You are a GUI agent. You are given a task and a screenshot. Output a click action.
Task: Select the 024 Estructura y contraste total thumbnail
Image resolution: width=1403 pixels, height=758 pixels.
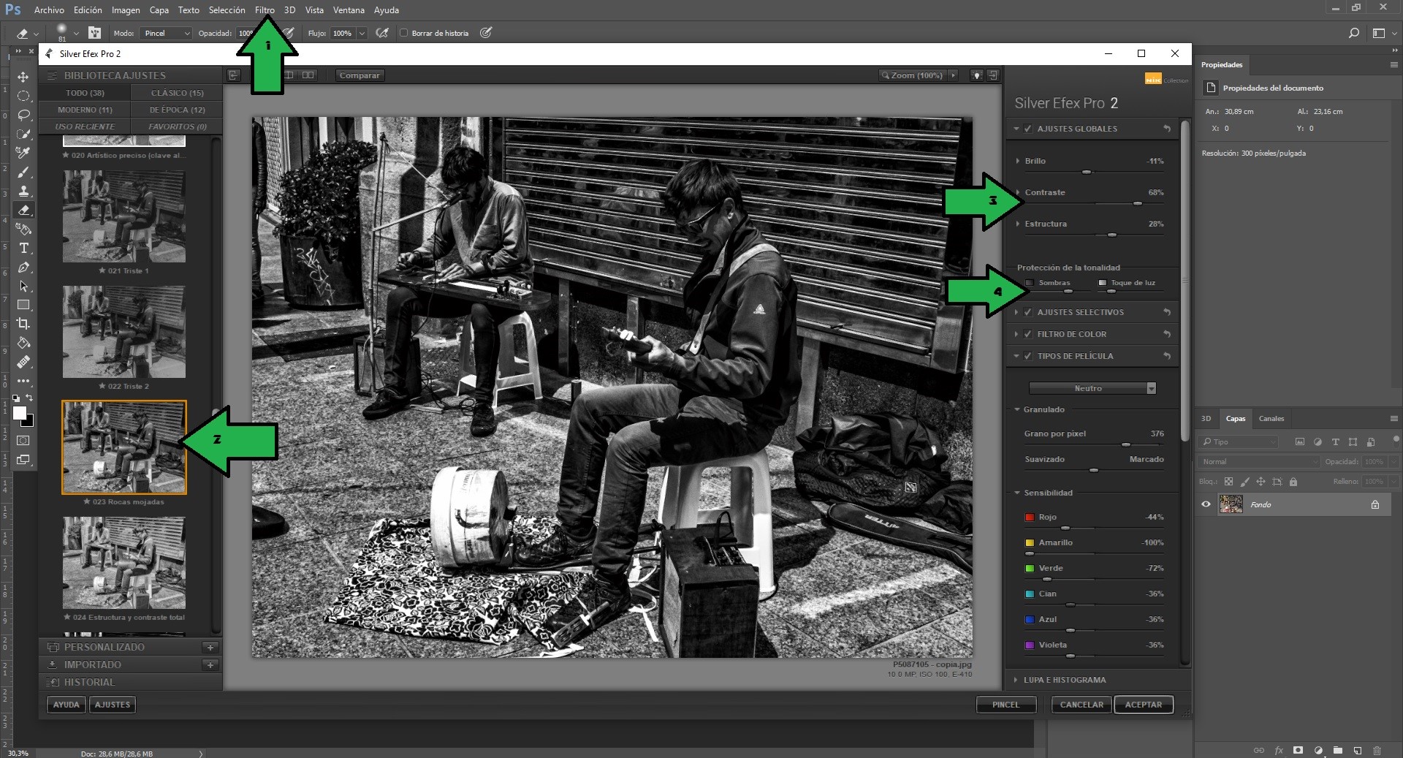click(124, 564)
